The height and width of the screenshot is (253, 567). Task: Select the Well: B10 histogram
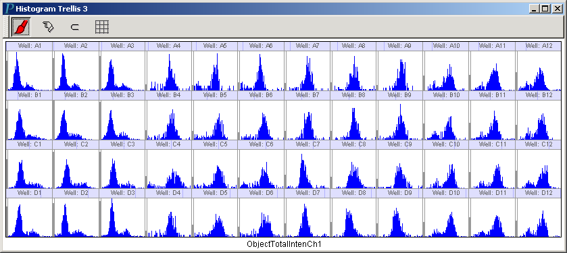pyautogui.click(x=446, y=120)
